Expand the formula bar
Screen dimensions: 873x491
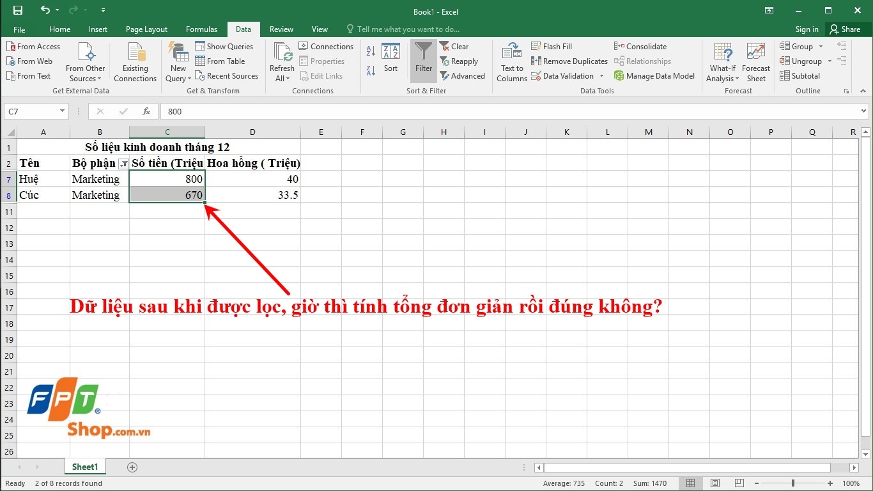[863, 111]
